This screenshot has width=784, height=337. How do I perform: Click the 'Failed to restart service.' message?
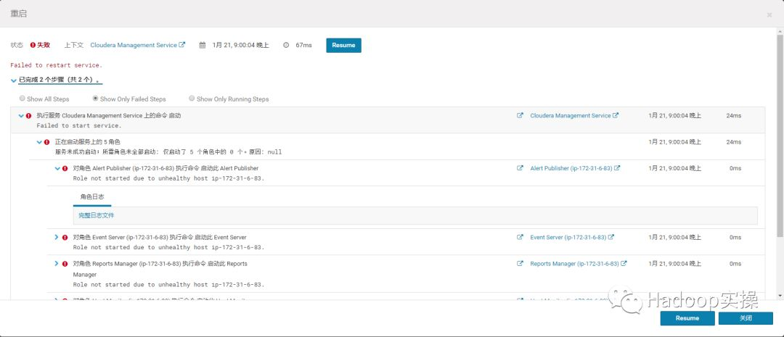tap(56, 65)
